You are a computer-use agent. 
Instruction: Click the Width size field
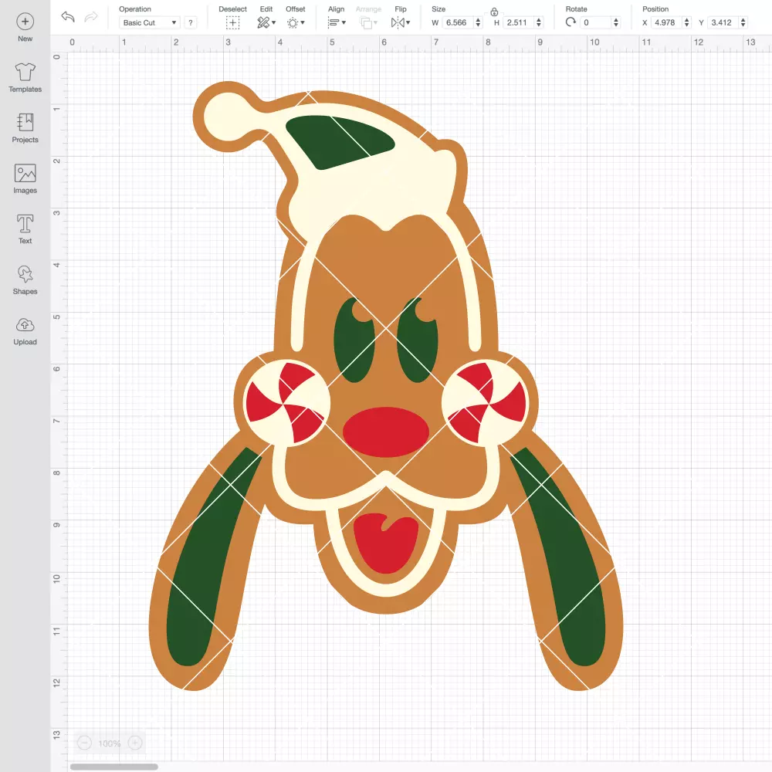[458, 22]
